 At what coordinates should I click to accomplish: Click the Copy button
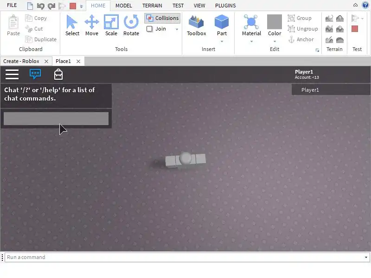coord(36,18)
